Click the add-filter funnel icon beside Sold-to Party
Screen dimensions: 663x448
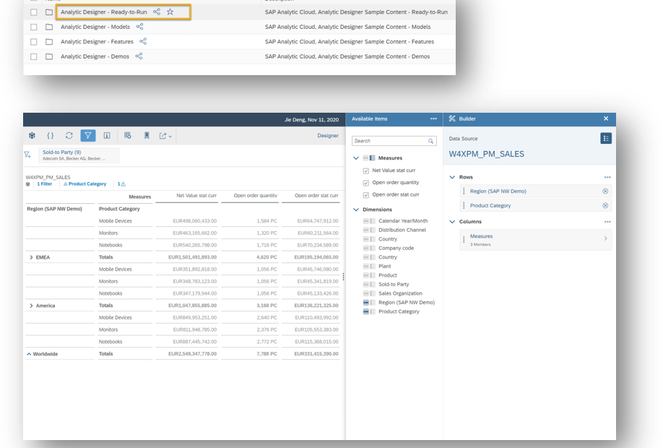(x=27, y=155)
